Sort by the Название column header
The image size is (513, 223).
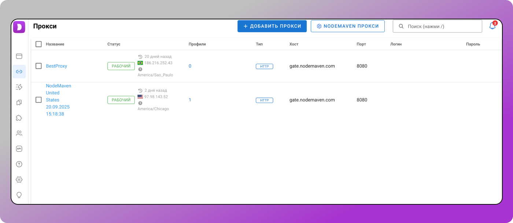(55, 44)
